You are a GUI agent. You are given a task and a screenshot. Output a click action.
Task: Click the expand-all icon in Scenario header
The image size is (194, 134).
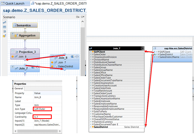coord(78,17)
